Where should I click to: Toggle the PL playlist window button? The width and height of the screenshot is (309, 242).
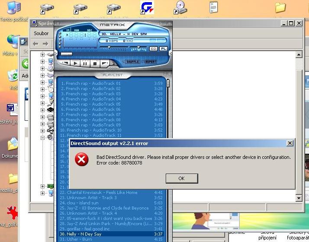(163, 48)
